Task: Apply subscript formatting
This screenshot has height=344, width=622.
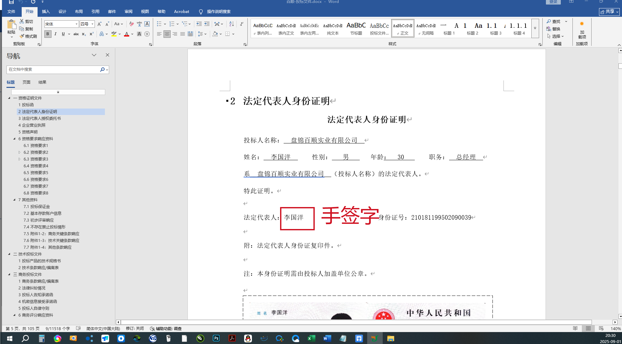Action: pos(84,34)
